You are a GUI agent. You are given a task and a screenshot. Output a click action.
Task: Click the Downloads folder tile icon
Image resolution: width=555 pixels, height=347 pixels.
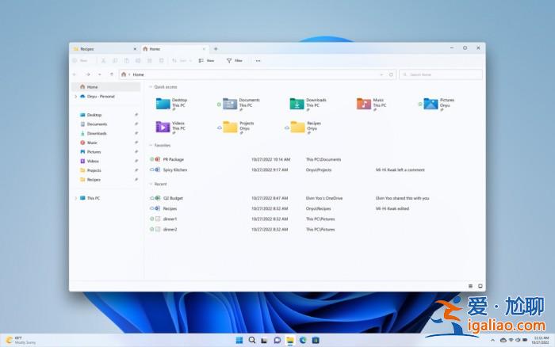pyautogui.click(x=297, y=103)
